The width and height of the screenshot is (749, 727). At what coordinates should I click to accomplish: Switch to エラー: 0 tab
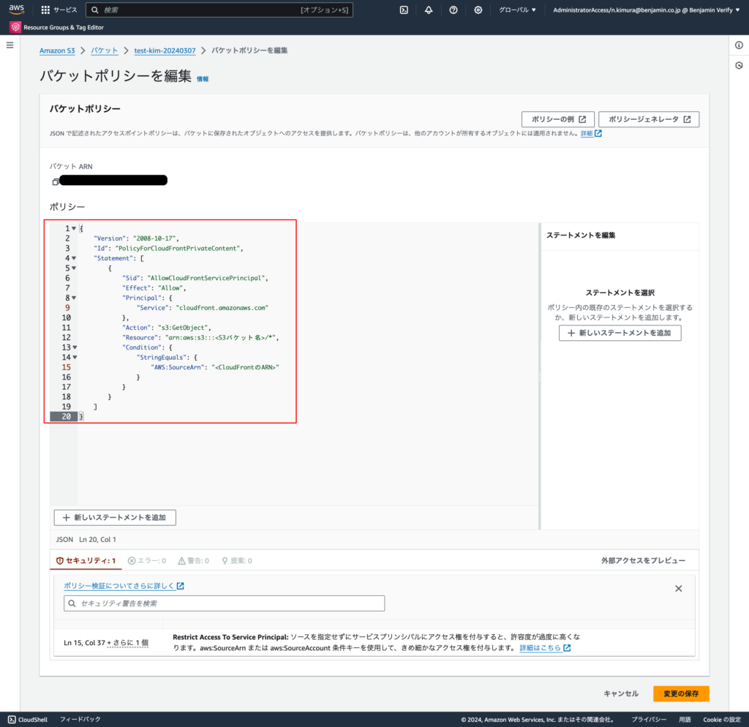click(146, 561)
